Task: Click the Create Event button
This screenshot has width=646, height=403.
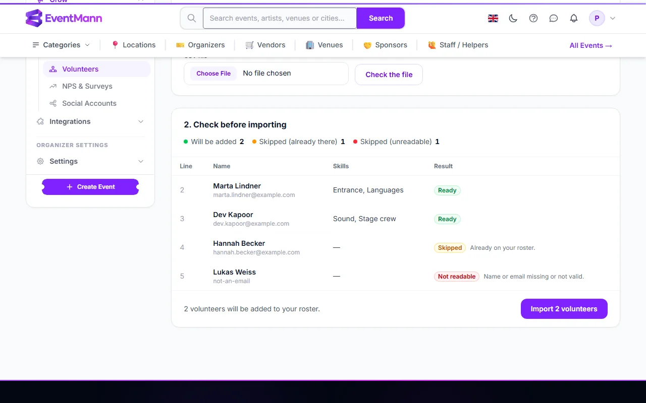Action: 90,187
